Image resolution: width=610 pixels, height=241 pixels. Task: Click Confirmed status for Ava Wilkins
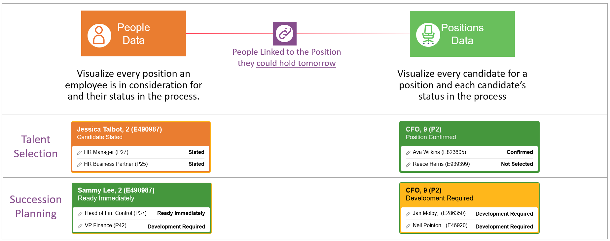520,152
